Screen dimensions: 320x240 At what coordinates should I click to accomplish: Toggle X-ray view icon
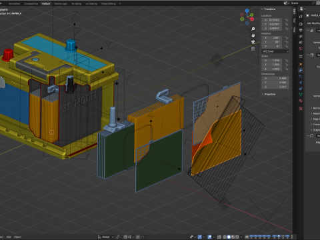tap(219, 237)
